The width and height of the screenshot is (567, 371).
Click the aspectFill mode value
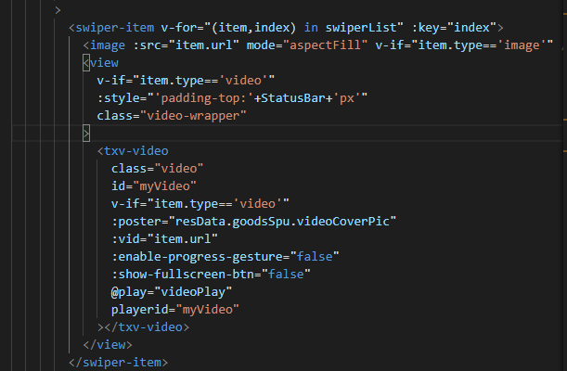325,45
